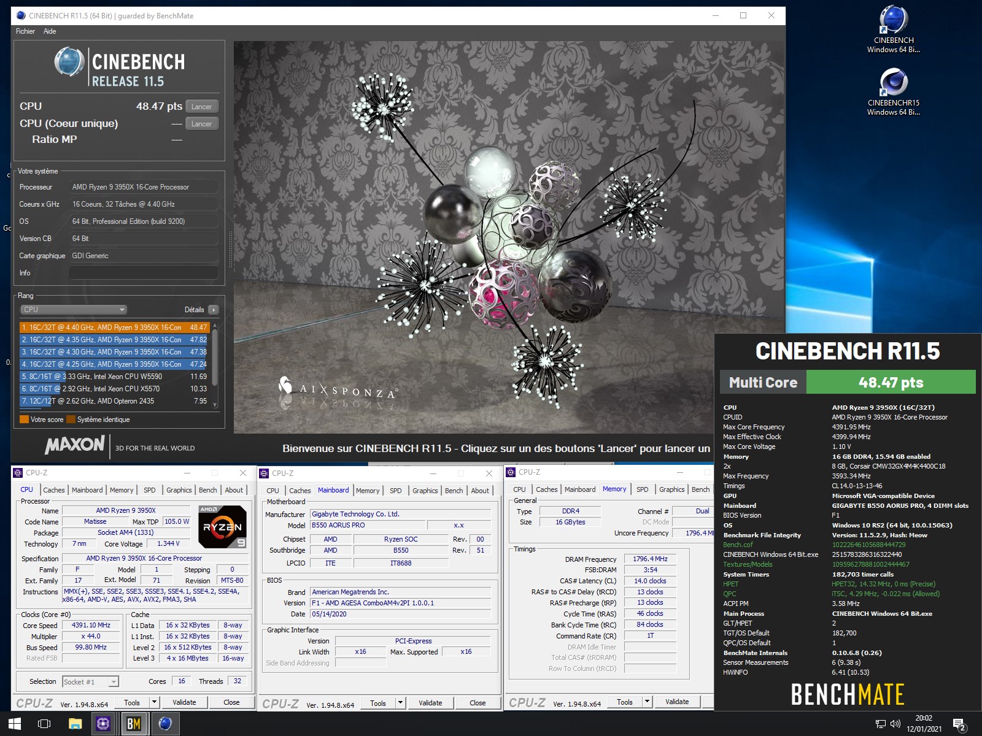The image size is (982, 736).
Task: Click the empty Info field
Action: click(144, 273)
